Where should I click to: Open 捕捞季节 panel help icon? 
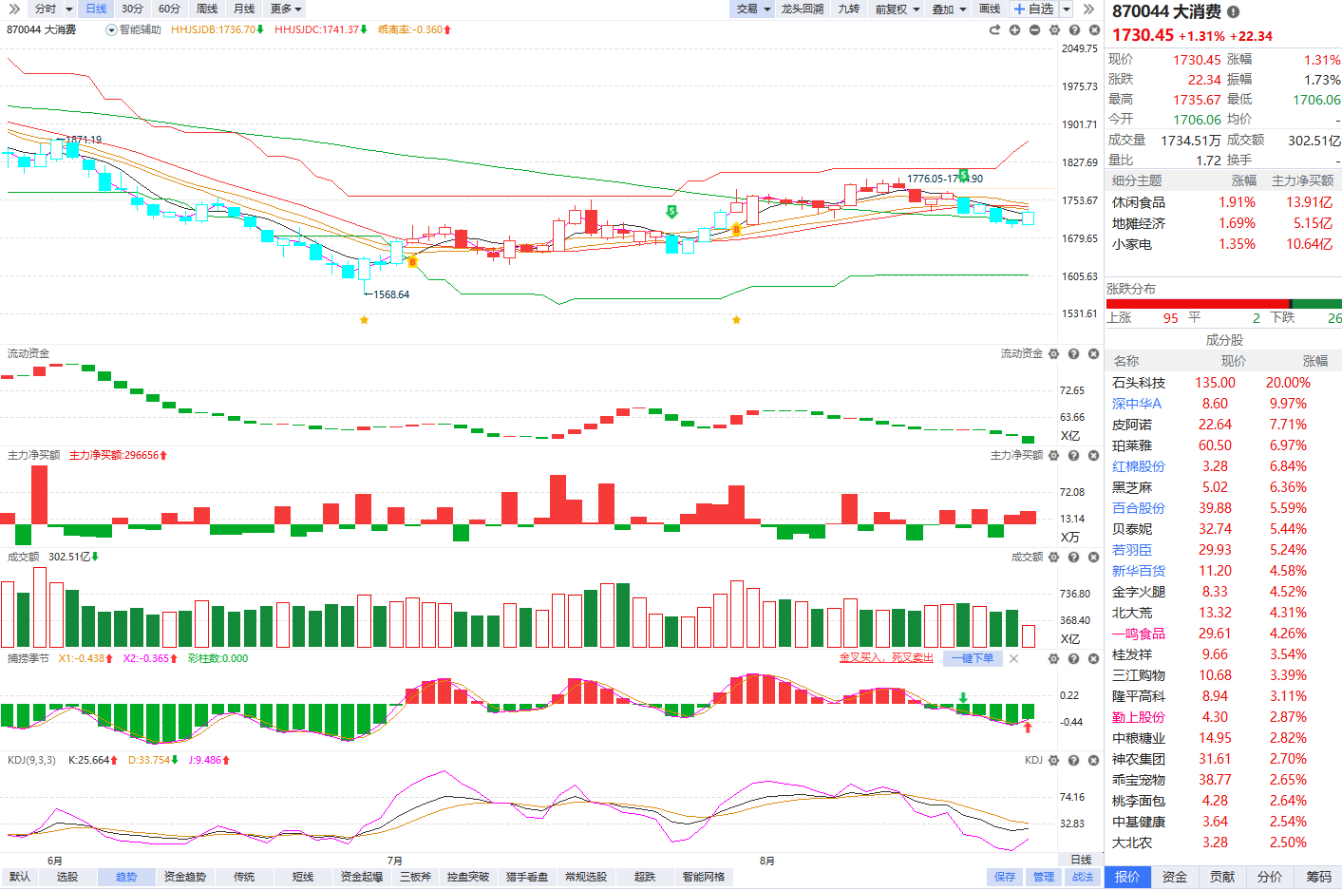coord(1073,658)
